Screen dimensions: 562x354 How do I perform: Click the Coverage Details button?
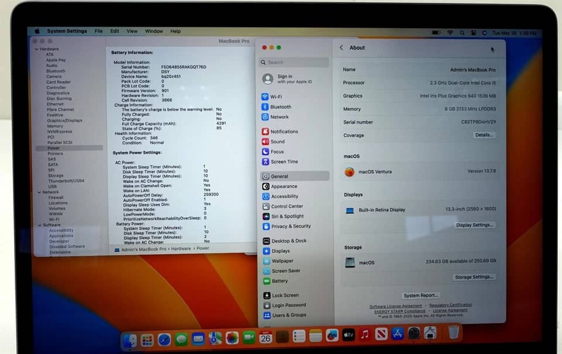(x=484, y=135)
